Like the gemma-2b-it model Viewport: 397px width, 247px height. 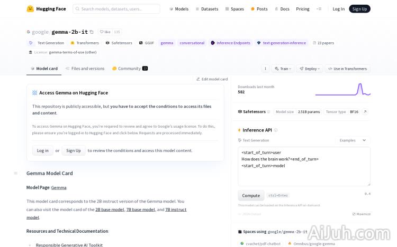tap(105, 32)
